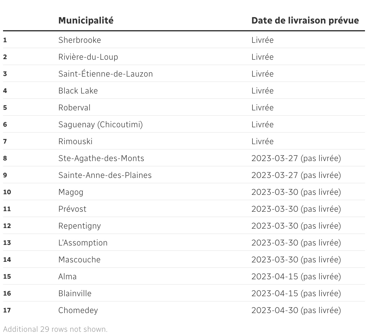The width and height of the screenshot is (368, 336).
Task: Select the Repentigny municipality cell
Action: pos(80,226)
